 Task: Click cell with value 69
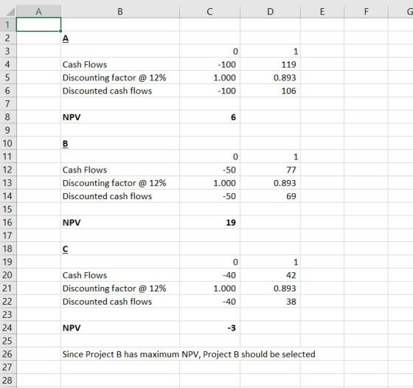[270, 196]
